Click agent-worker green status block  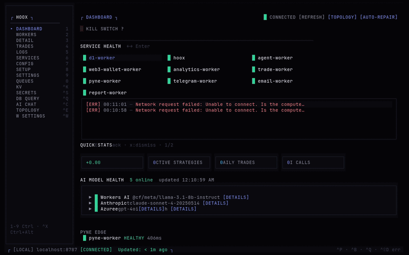(x=254, y=58)
